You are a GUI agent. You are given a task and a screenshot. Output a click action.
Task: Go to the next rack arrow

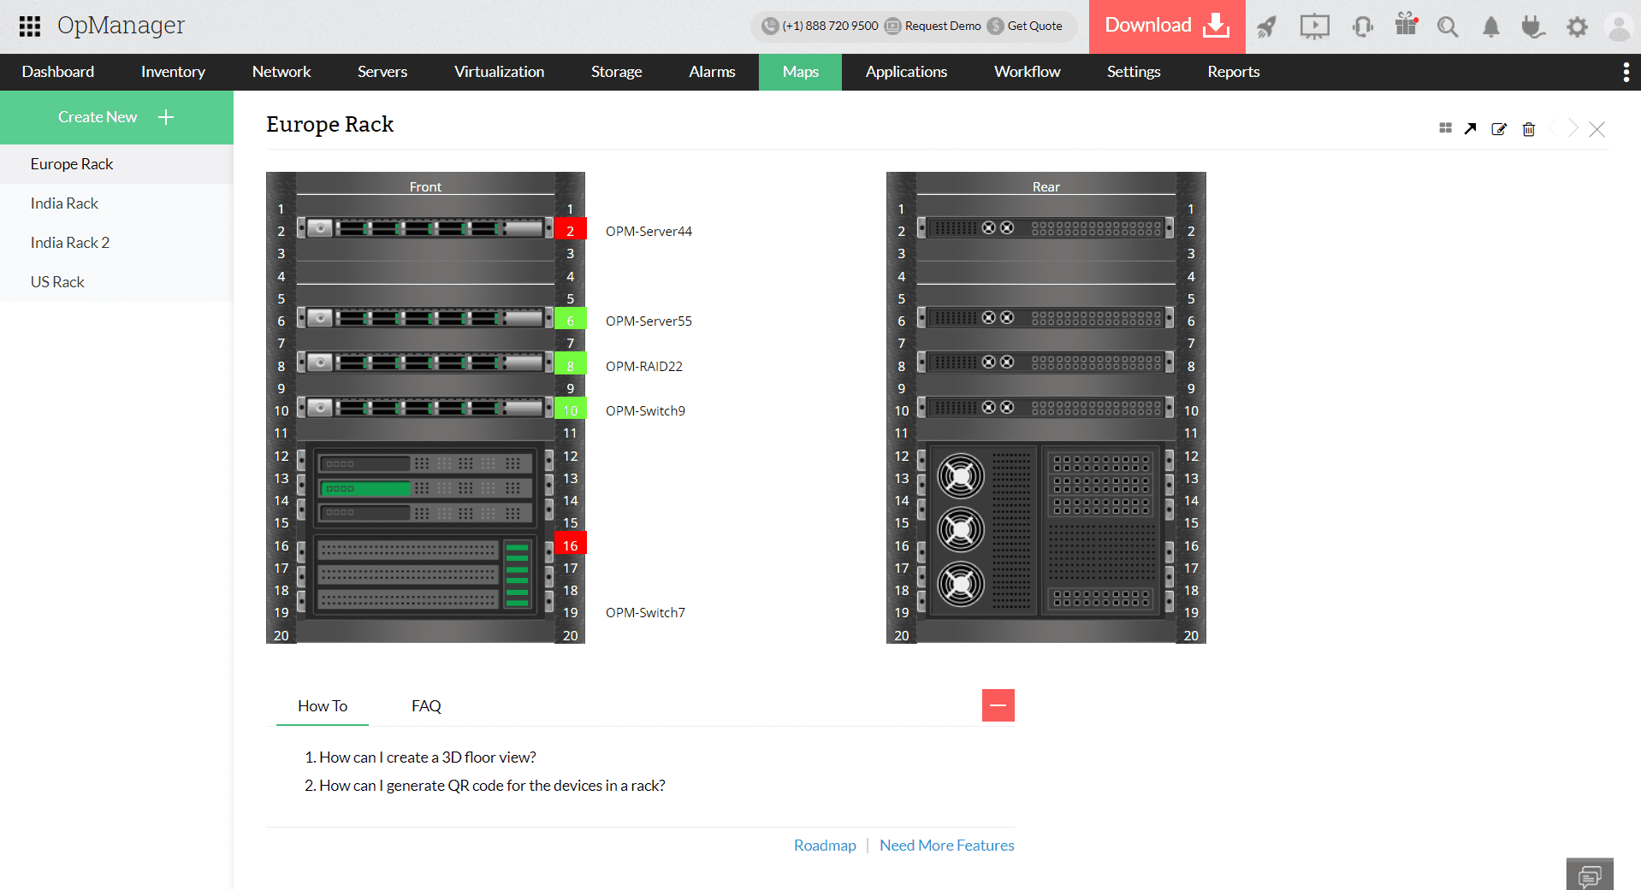coord(1573,128)
